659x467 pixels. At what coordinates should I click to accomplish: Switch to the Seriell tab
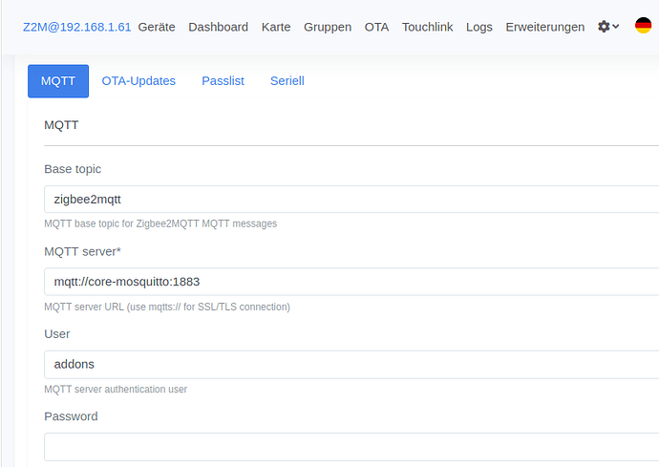coord(287,81)
